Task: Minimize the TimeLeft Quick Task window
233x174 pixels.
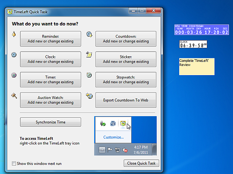Action: 133,11
